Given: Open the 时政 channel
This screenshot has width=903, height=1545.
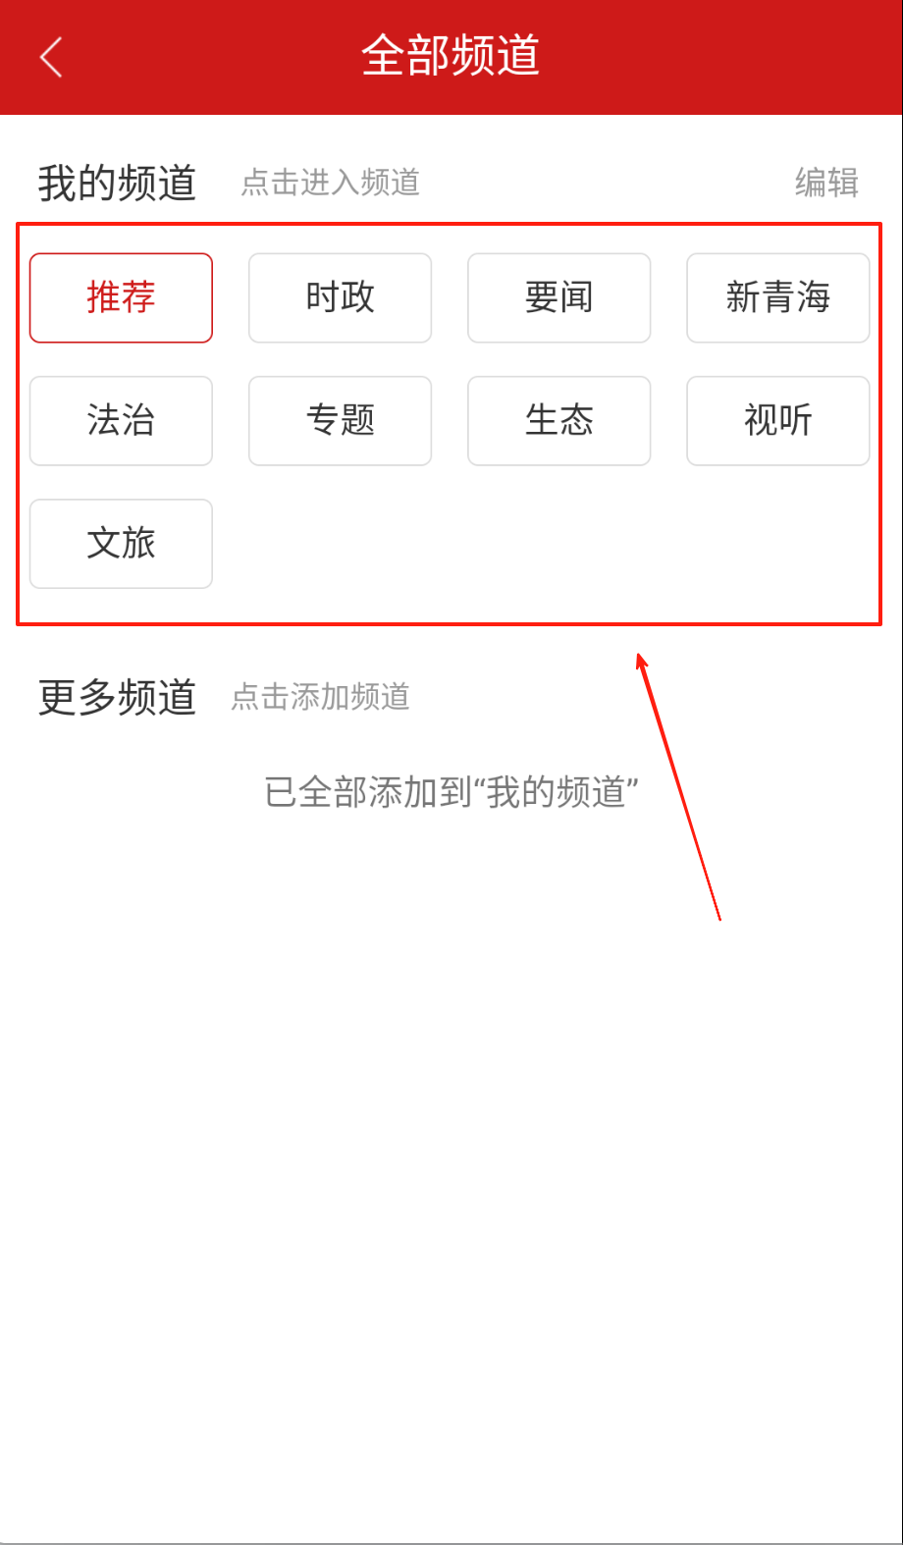Looking at the screenshot, I should pos(340,297).
